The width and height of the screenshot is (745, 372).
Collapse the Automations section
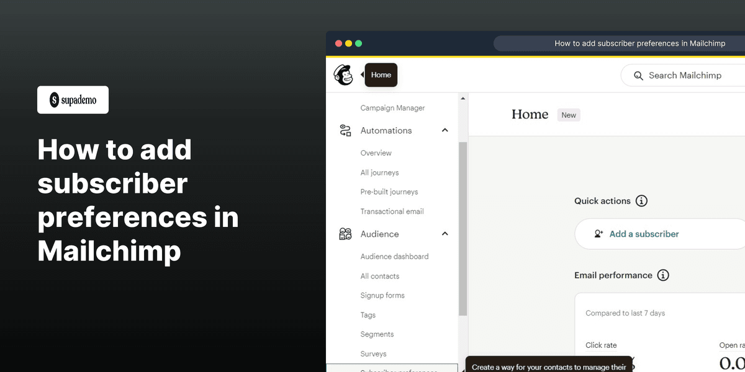(x=445, y=130)
